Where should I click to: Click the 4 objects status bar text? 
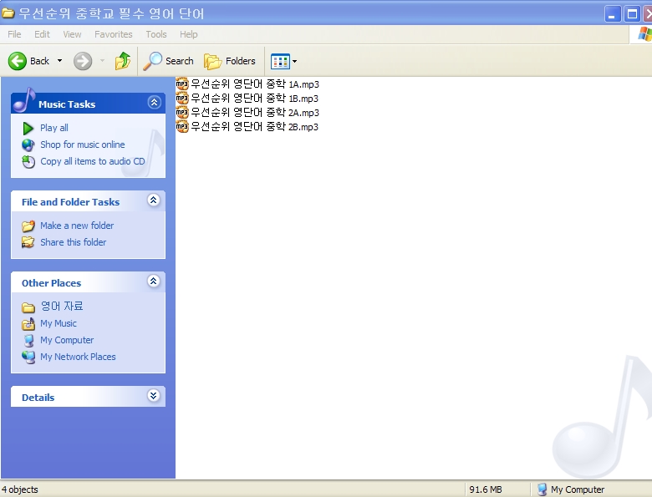[x=19, y=489]
